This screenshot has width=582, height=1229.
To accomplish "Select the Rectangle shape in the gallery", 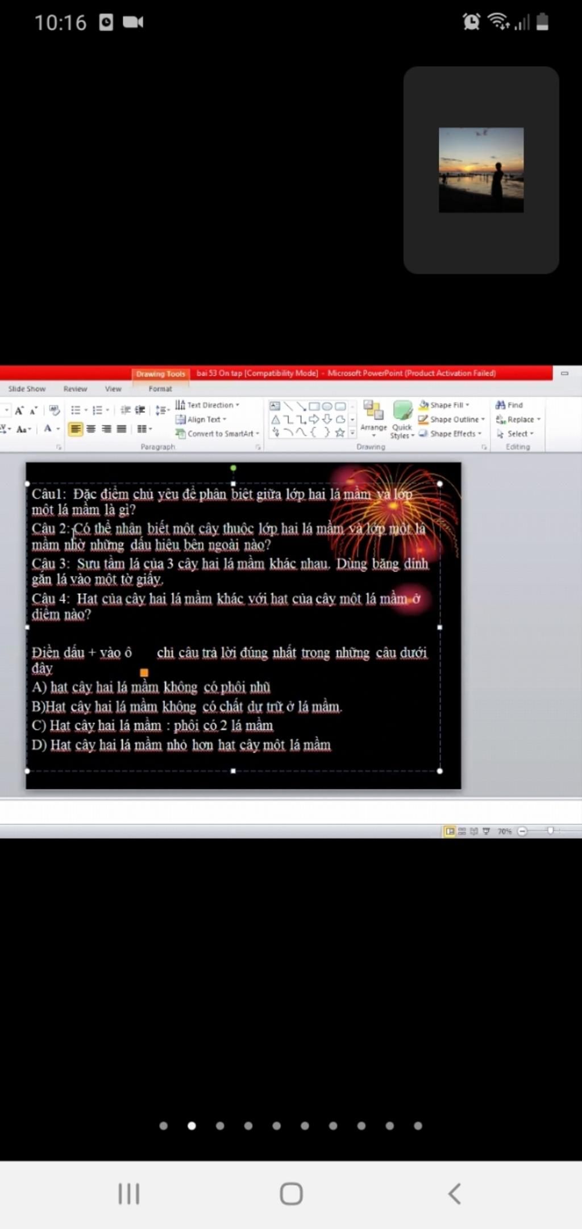I will tap(314, 406).
